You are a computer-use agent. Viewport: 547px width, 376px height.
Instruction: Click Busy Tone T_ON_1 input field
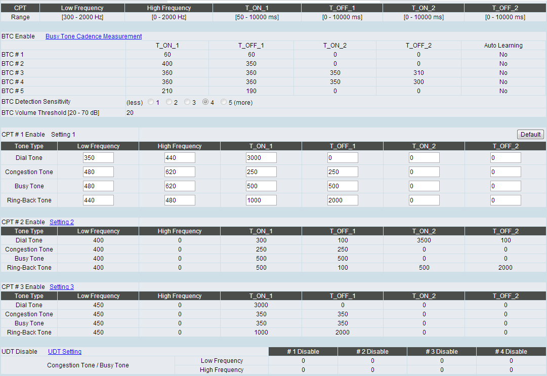click(261, 186)
